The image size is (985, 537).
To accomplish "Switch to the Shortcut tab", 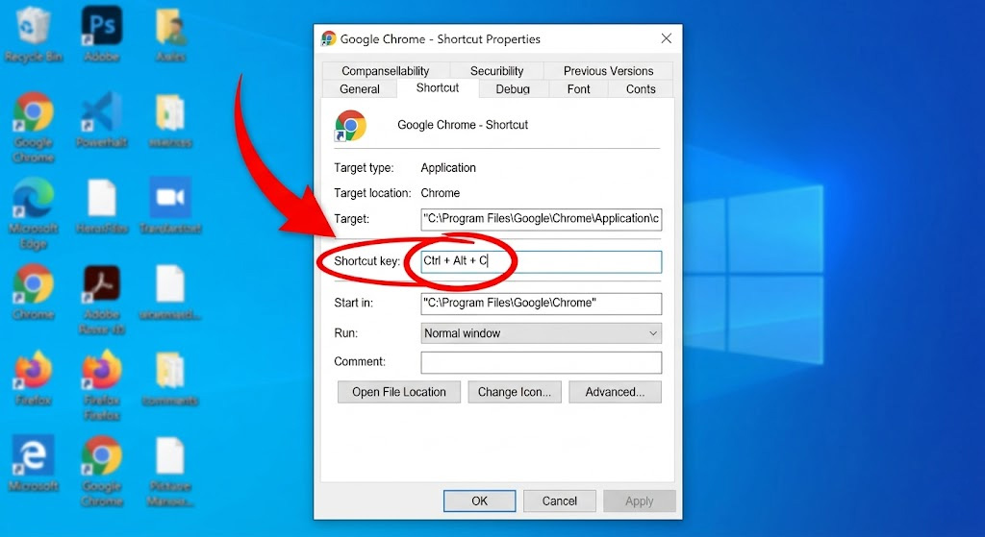I will (438, 87).
